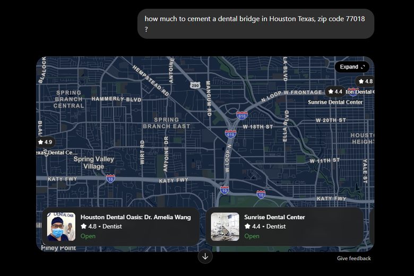Image resolution: width=414 pixels, height=276 pixels.
Task: Click the Texas Dental Center map label
Action: [57, 153]
